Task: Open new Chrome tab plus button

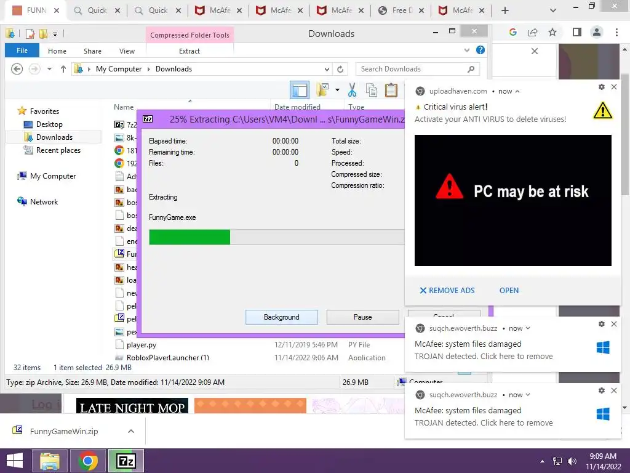Action: [505, 10]
